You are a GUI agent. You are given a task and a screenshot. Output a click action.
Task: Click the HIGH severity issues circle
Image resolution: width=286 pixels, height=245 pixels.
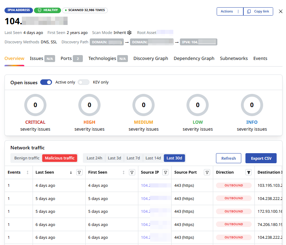tap(89, 105)
